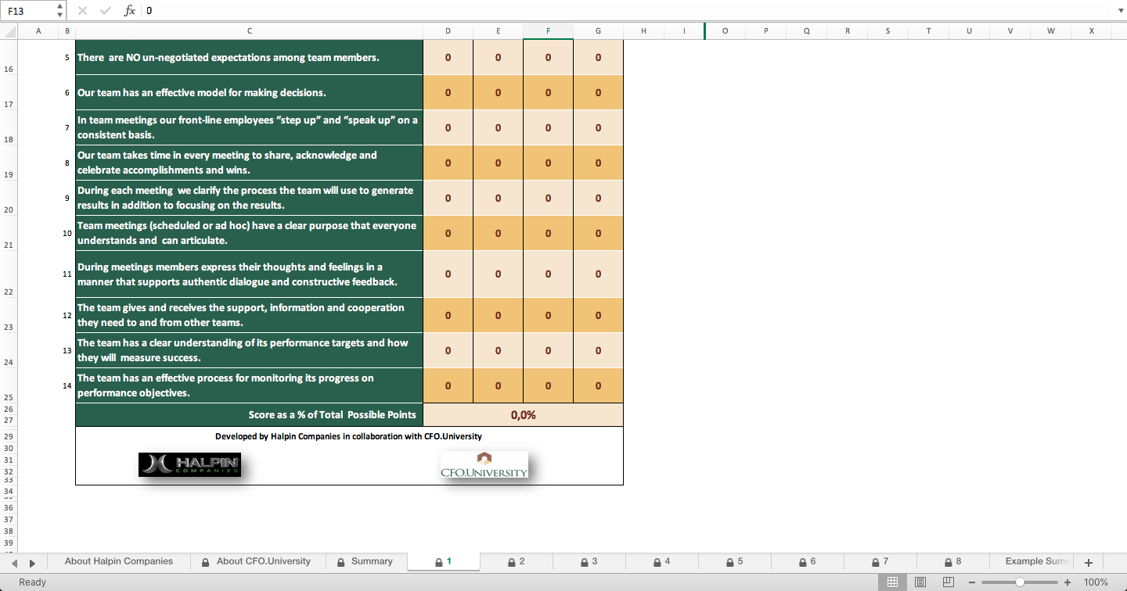Click the CFO.University logo image

(484, 464)
